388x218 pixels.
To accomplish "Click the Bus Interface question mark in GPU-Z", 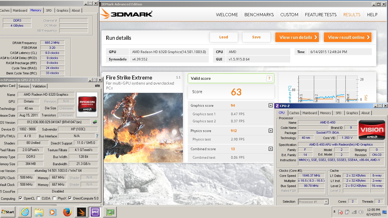I will pyautogui.click(x=97, y=136).
